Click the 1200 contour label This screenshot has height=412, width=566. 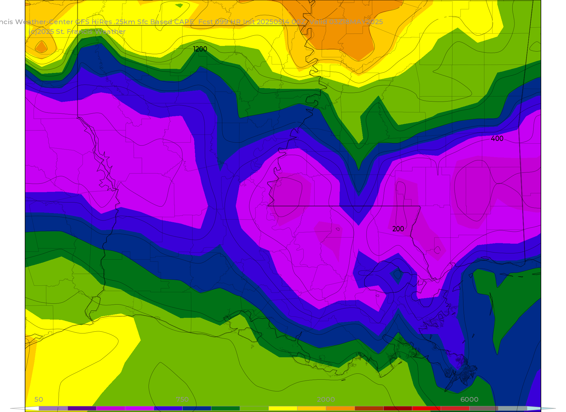tap(200, 49)
